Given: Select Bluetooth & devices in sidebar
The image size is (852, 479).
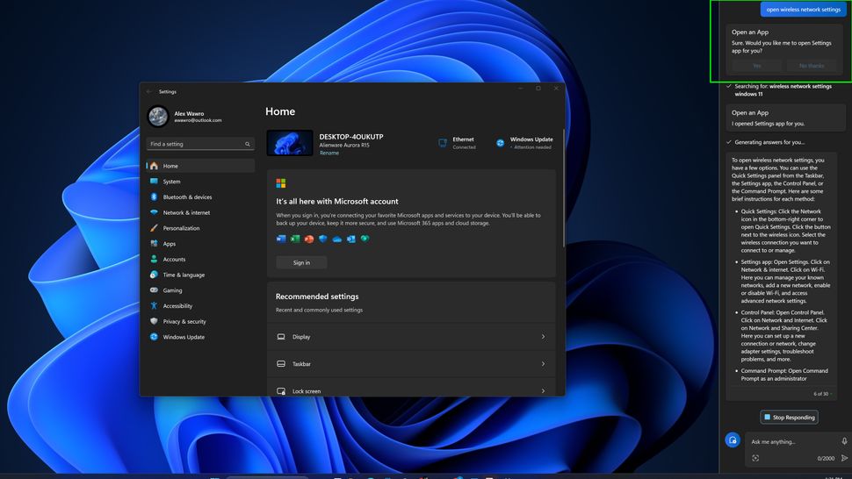Looking at the screenshot, I should [200, 197].
